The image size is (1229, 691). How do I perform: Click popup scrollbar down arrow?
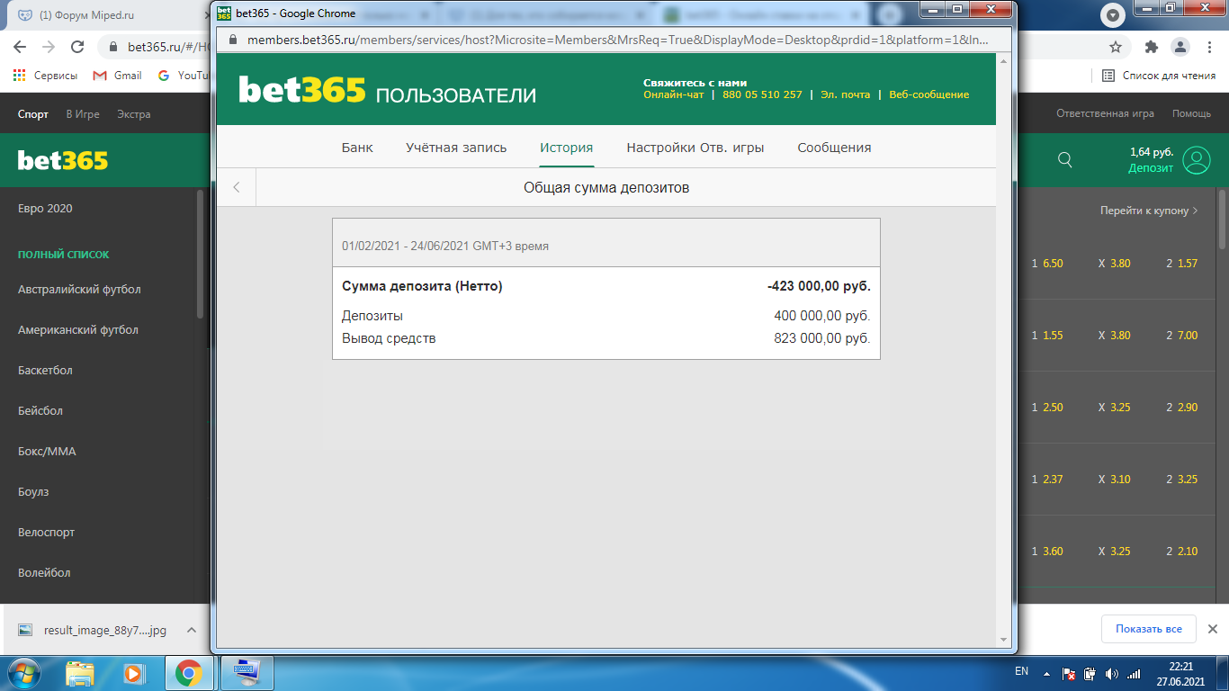click(x=1004, y=640)
